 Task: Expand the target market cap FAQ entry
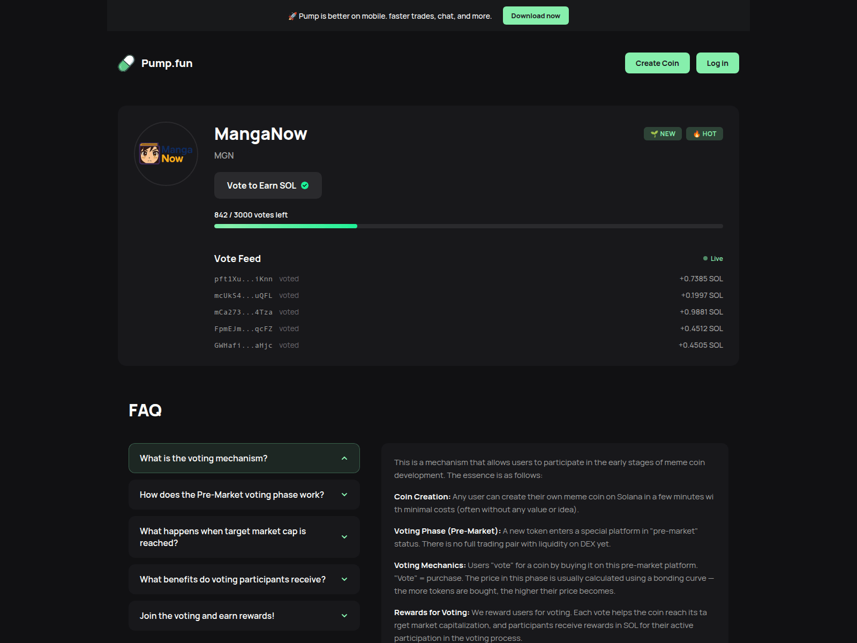[244, 537]
